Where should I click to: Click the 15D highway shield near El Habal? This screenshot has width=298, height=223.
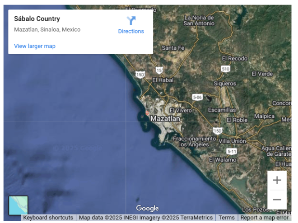(140, 74)
